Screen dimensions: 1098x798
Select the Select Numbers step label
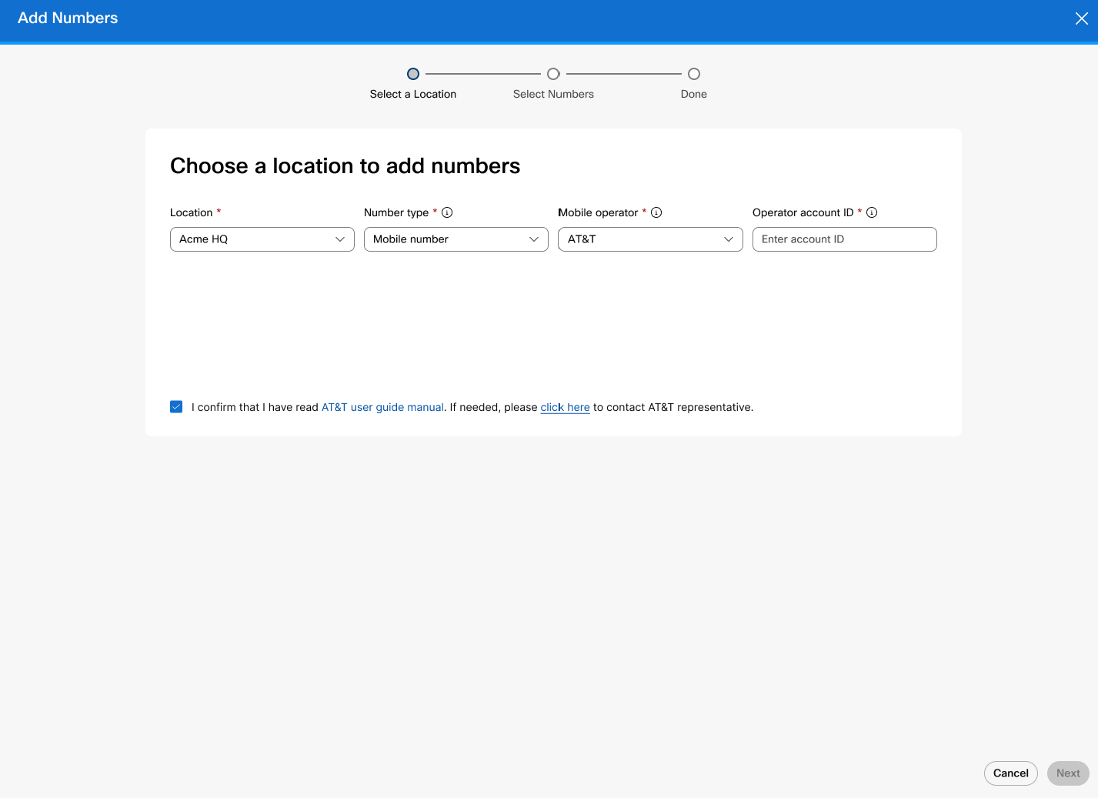point(553,94)
